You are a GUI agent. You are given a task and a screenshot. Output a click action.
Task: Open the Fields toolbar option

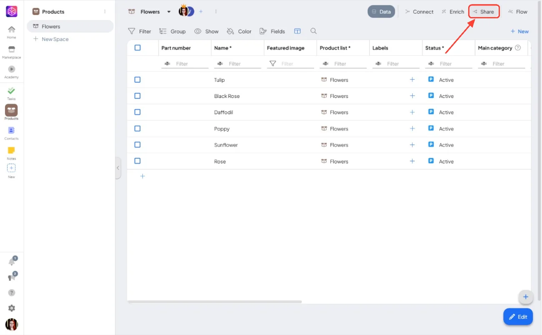pos(272,31)
